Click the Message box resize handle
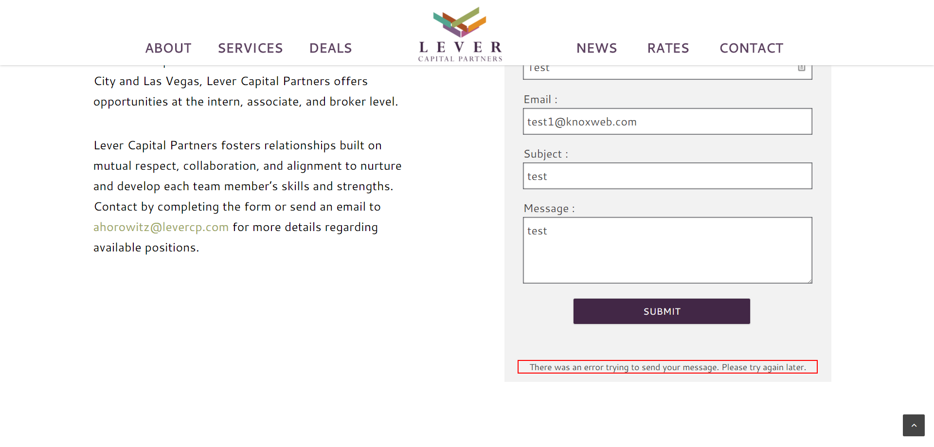 tap(809, 280)
